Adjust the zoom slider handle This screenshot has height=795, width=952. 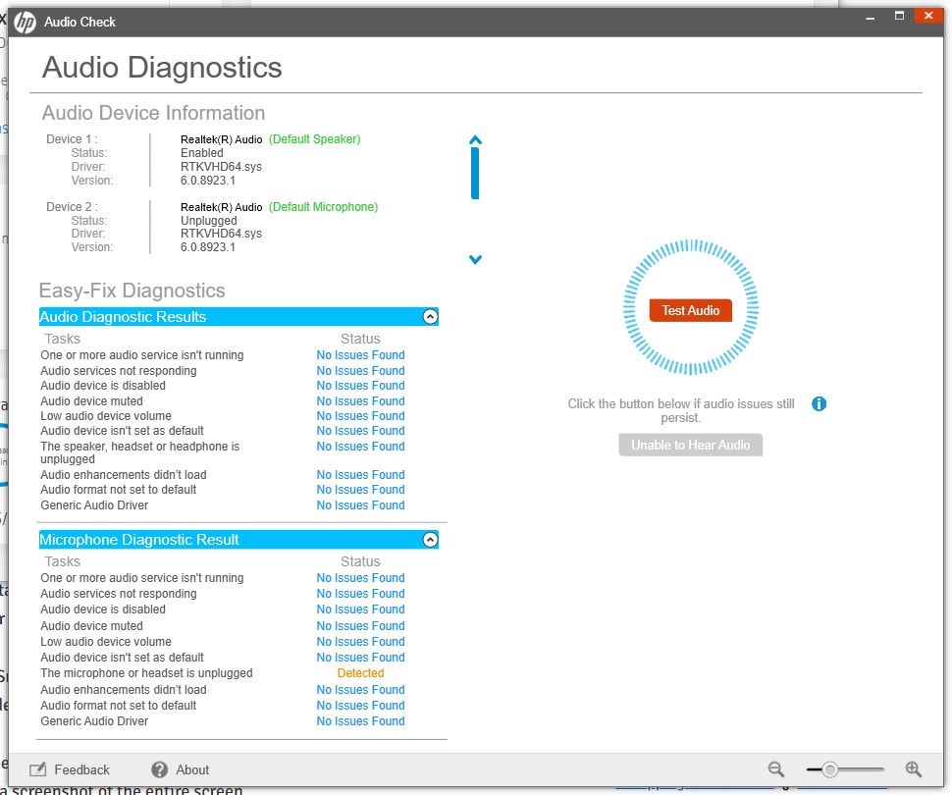(x=829, y=770)
